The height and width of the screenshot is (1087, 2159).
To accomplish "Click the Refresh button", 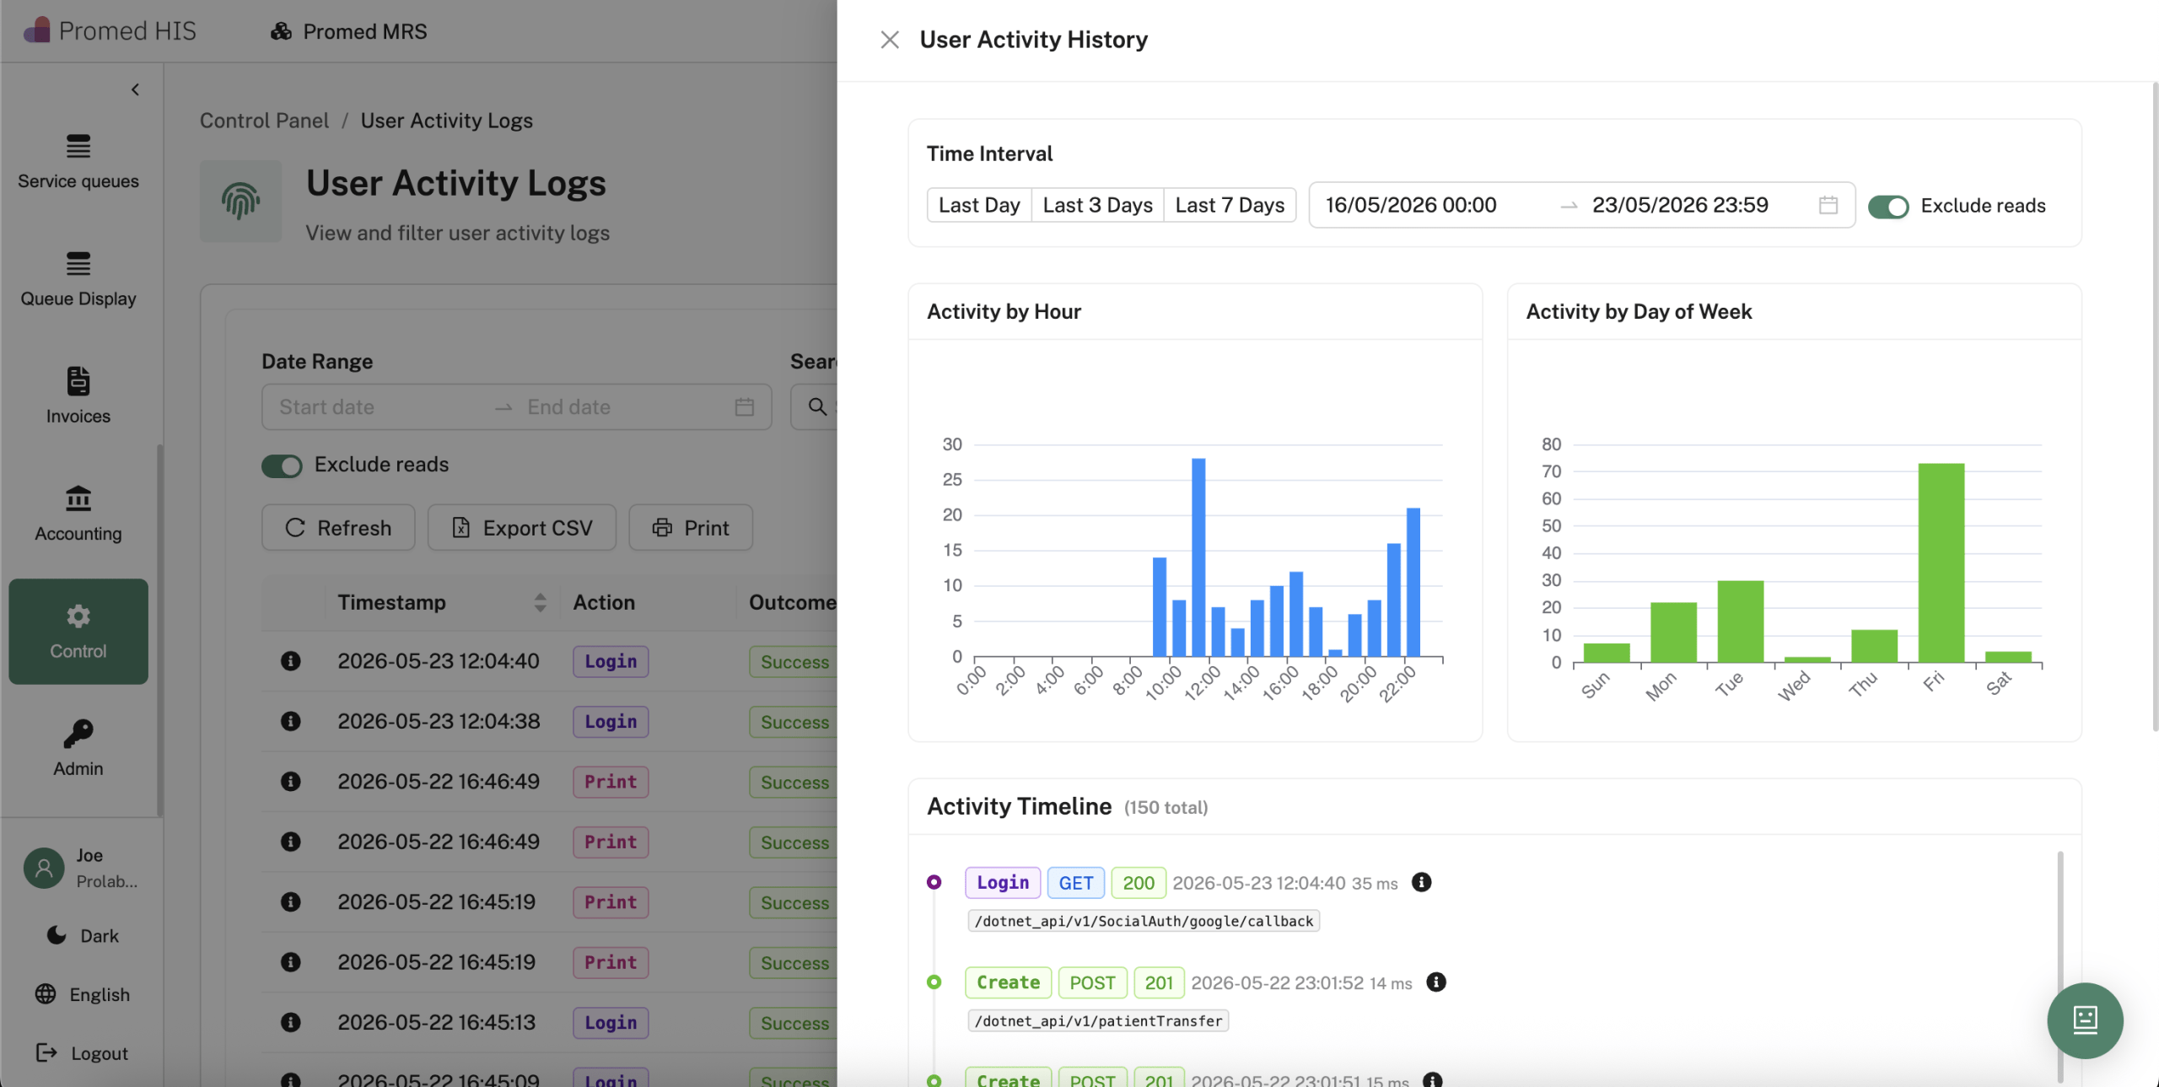I will tap(338, 528).
